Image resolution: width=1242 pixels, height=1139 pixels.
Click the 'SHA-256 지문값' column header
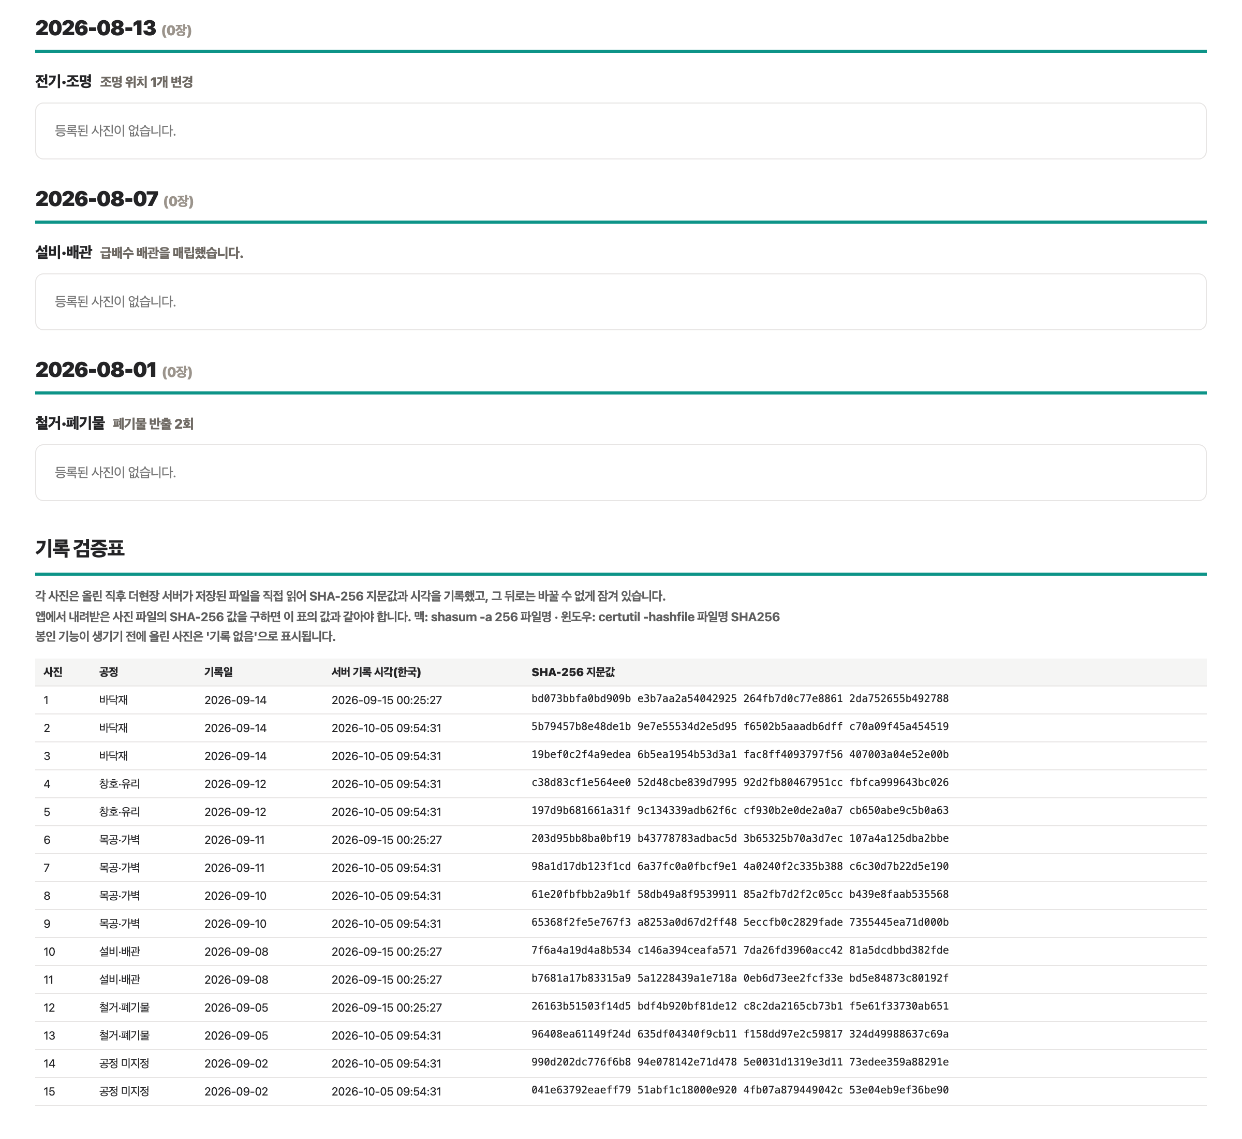coord(573,672)
